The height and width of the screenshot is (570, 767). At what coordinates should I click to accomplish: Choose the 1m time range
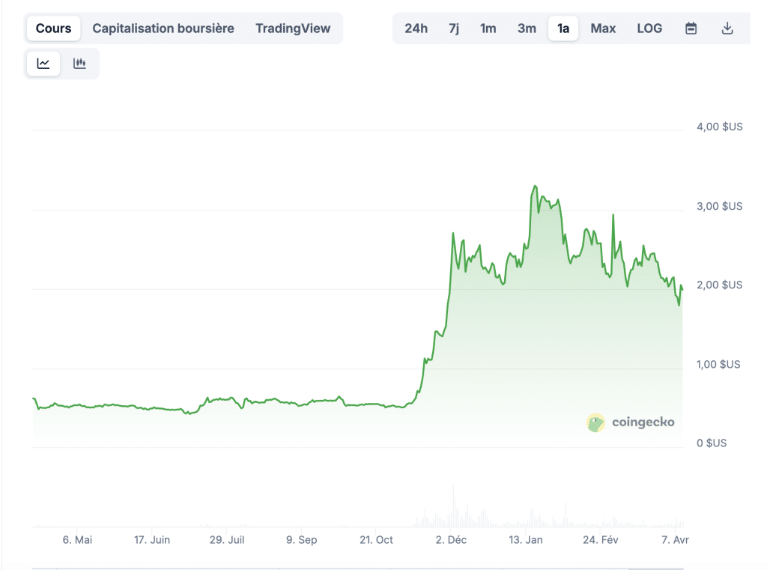pos(488,28)
